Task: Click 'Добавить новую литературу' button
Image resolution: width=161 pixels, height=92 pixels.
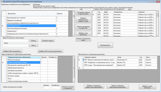Action: [147, 87]
